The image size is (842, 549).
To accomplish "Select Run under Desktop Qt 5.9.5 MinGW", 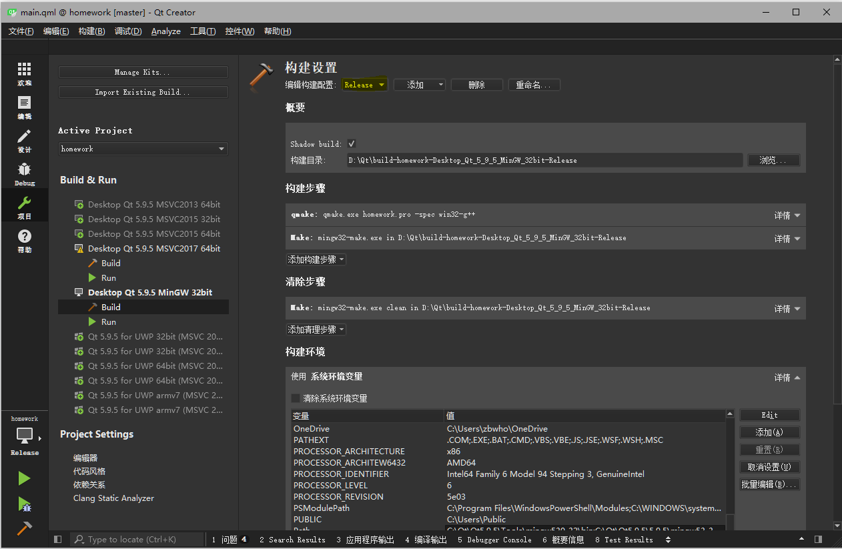I will (108, 322).
